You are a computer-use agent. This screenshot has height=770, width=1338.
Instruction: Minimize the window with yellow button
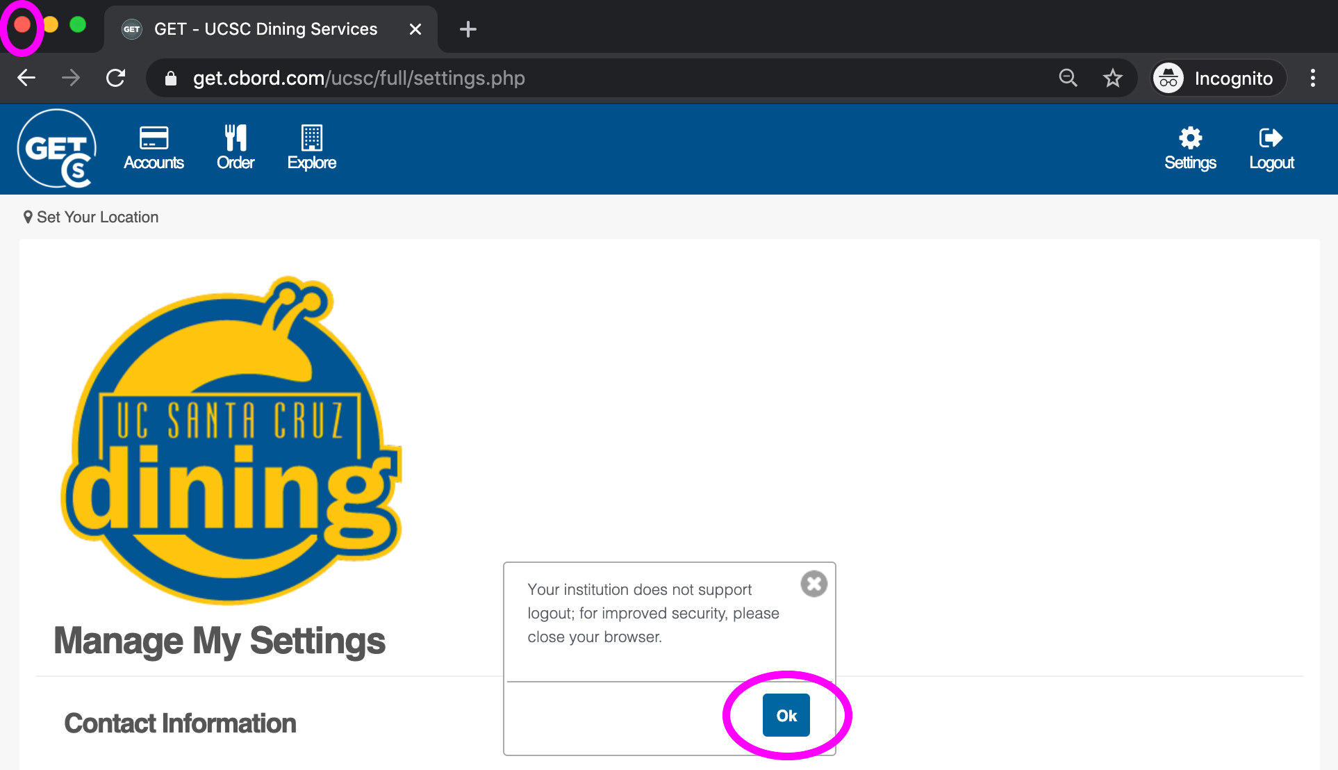coord(50,25)
